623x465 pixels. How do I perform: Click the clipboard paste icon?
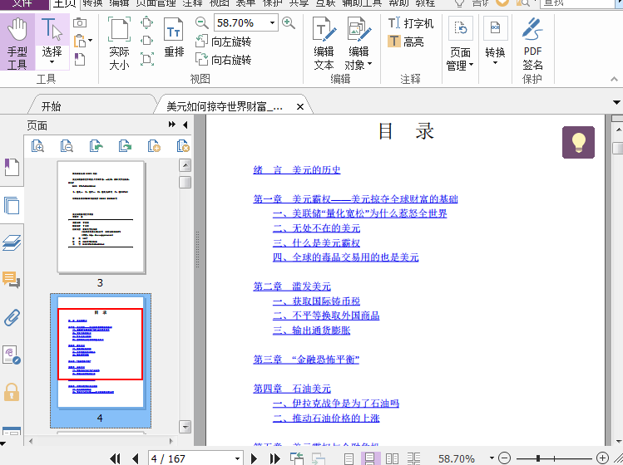pyautogui.click(x=80, y=41)
